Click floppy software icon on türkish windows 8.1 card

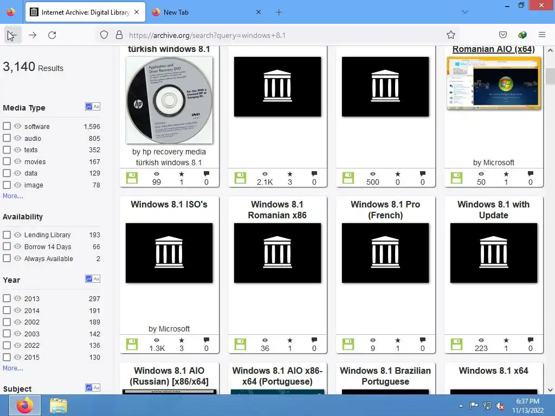point(132,178)
